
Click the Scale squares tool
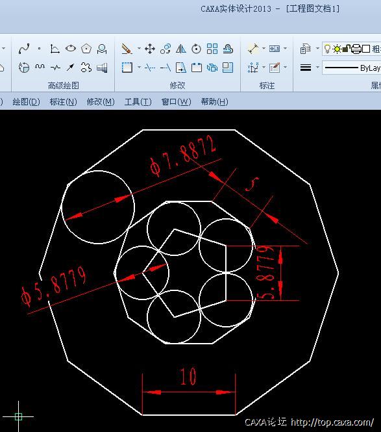[x=228, y=67]
